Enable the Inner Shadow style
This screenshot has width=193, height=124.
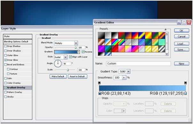click(5, 51)
